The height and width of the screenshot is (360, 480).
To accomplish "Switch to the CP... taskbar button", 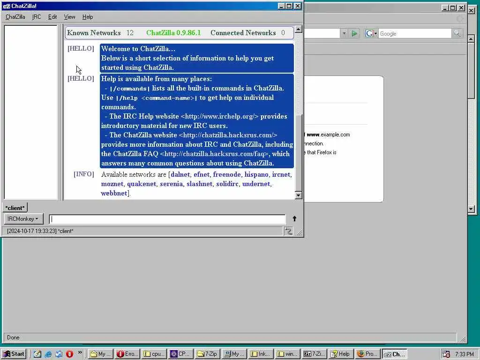I will pos(180,354).
